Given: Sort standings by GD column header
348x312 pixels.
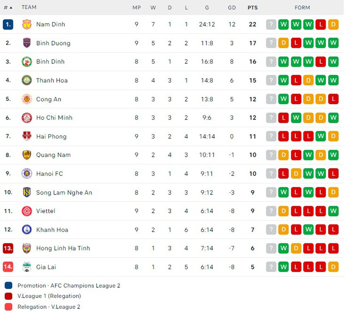Looking at the screenshot, I should coord(232,7).
